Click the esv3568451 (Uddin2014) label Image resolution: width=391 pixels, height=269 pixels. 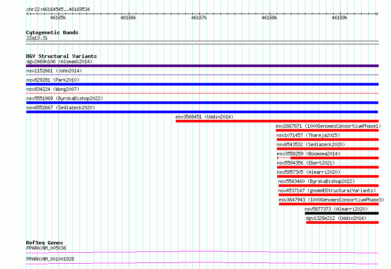click(204, 117)
